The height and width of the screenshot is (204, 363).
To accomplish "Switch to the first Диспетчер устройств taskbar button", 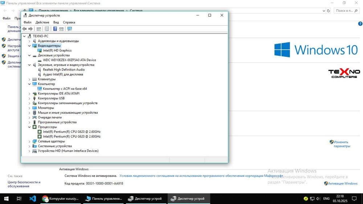I will tap(146, 199).
